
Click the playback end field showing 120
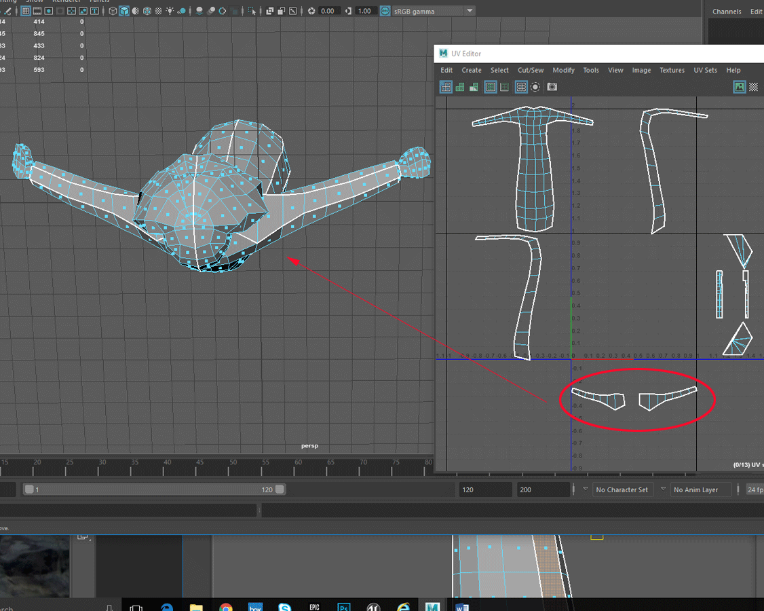pos(485,489)
